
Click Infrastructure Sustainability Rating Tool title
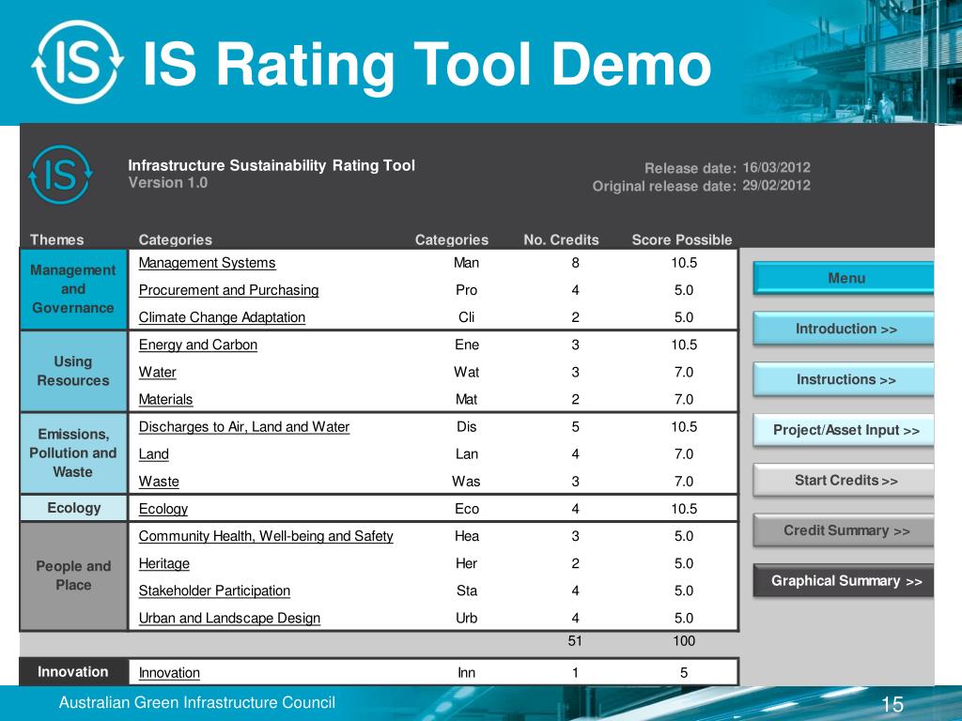(x=272, y=165)
